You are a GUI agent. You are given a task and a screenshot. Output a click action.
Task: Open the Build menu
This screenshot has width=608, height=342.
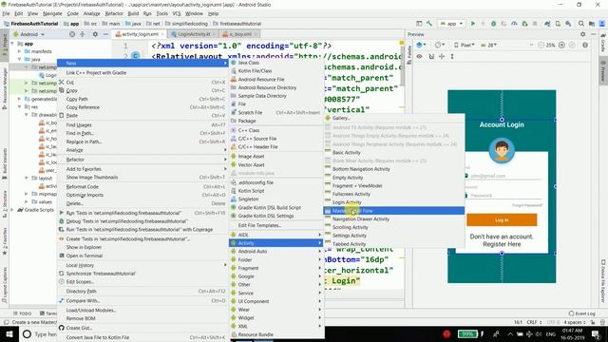point(133,13)
